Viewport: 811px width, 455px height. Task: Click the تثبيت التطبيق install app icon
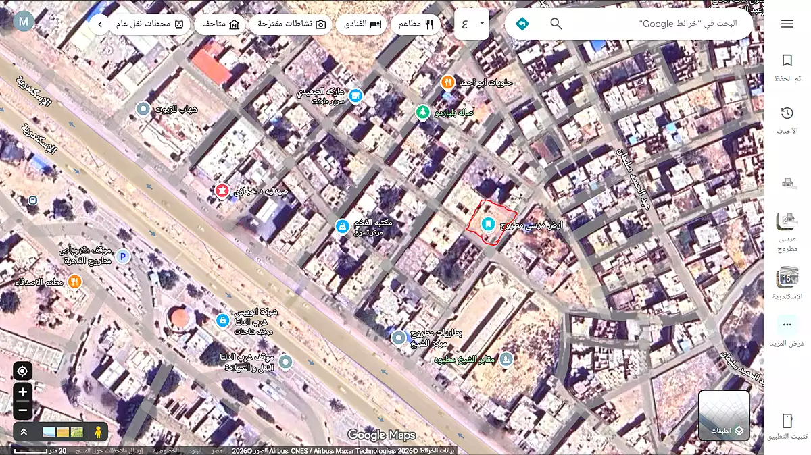(x=787, y=421)
